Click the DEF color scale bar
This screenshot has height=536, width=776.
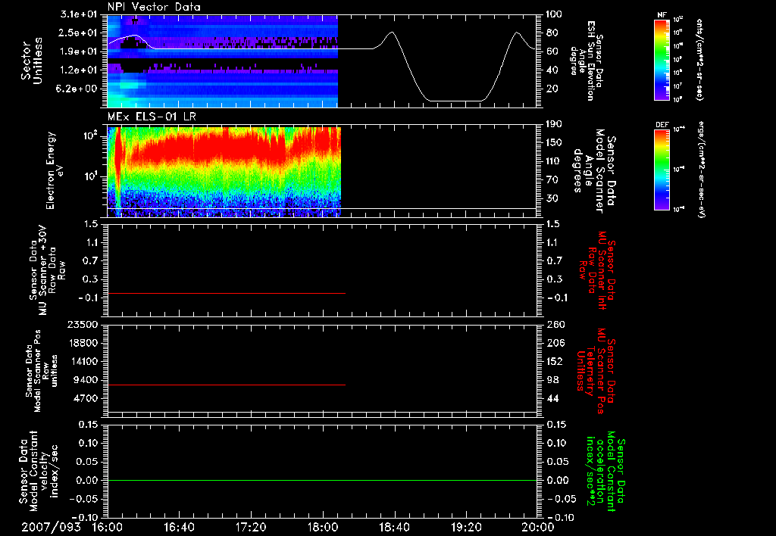pyautogui.click(x=662, y=170)
